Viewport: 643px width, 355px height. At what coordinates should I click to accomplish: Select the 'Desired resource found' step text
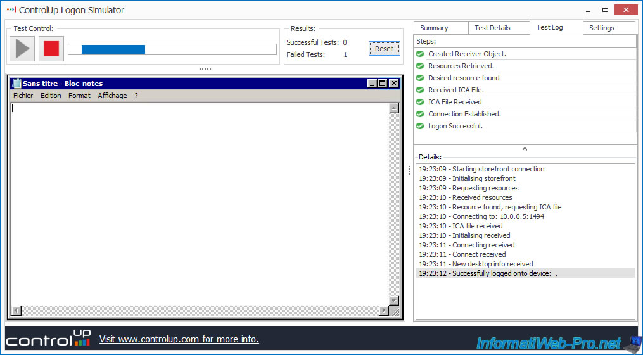(x=464, y=78)
